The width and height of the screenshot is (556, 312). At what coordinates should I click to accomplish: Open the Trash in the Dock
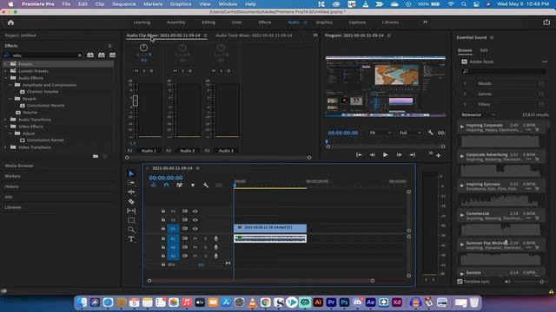[474, 302]
